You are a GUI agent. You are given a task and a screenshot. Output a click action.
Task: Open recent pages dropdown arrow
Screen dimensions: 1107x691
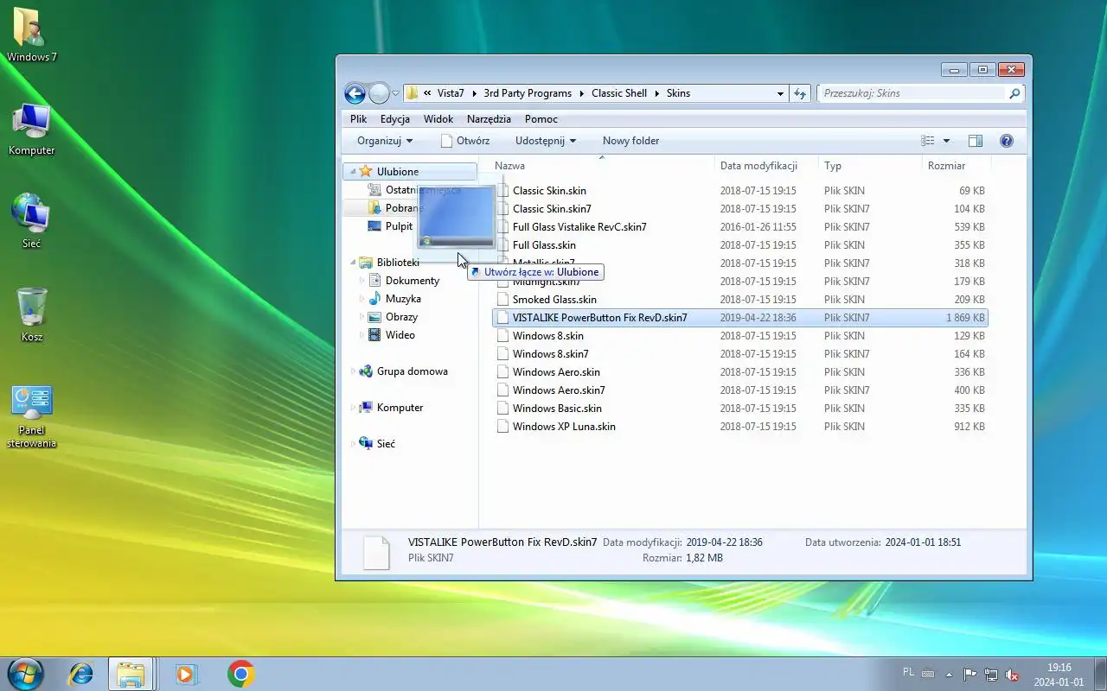[x=396, y=93]
